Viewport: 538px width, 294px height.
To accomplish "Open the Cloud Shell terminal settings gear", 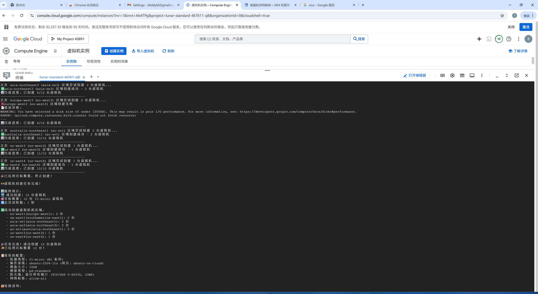I will (x=452, y=75).
